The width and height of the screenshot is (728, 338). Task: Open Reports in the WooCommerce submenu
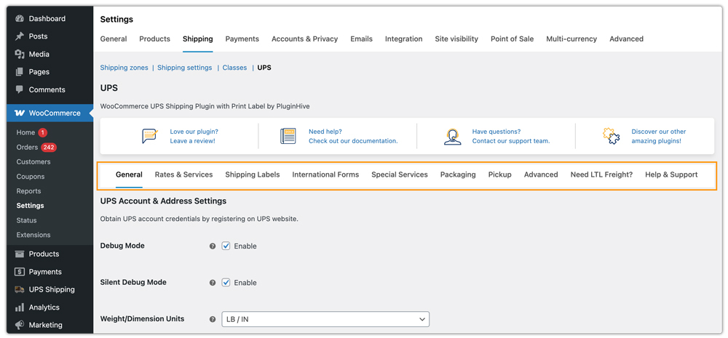pyautogui.click(x=29, y=191)
